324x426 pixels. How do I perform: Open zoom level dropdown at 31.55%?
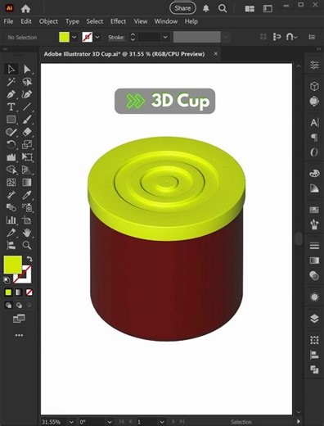[71, 422]
